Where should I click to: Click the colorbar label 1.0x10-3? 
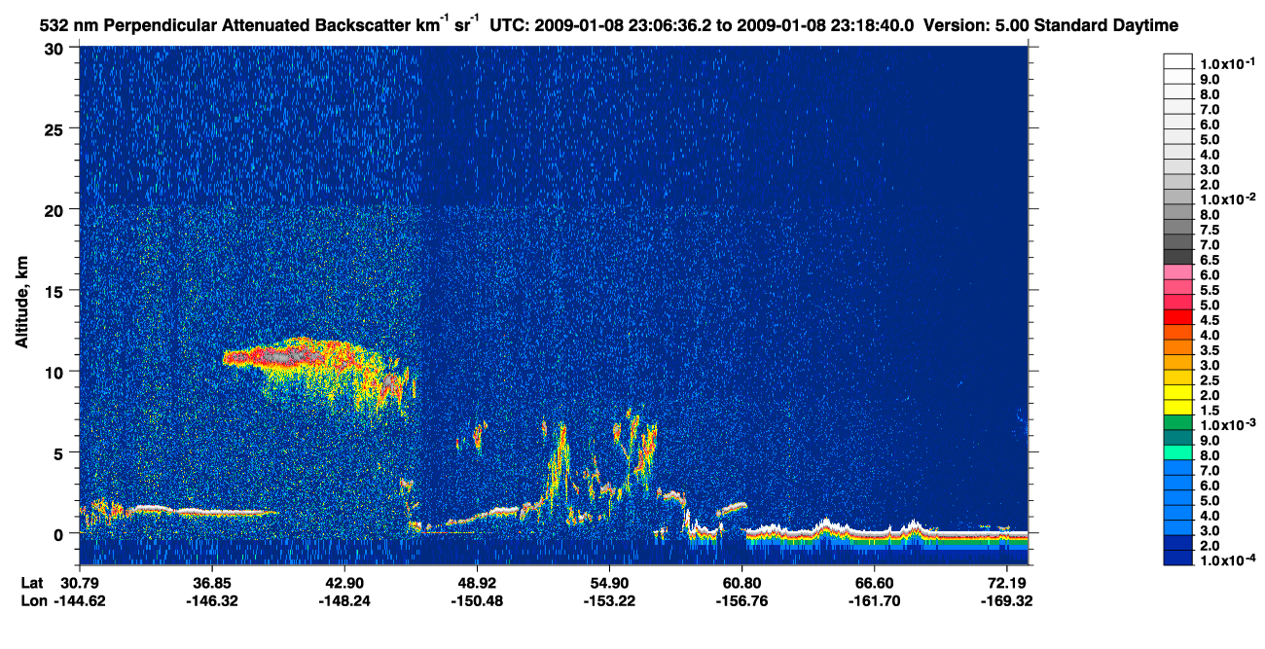click(1227, 425)
